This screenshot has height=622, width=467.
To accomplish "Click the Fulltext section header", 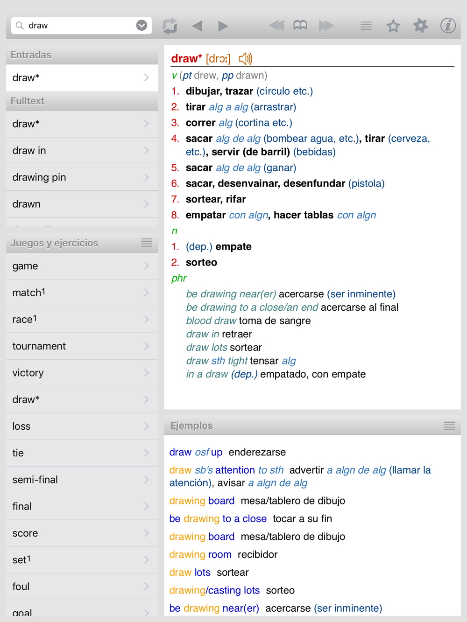I will tap(82, 101).
